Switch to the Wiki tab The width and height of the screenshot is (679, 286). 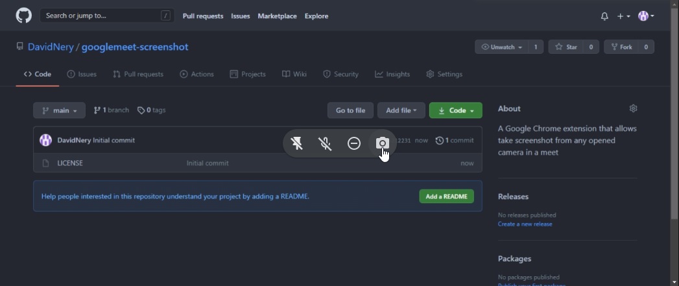294,74
